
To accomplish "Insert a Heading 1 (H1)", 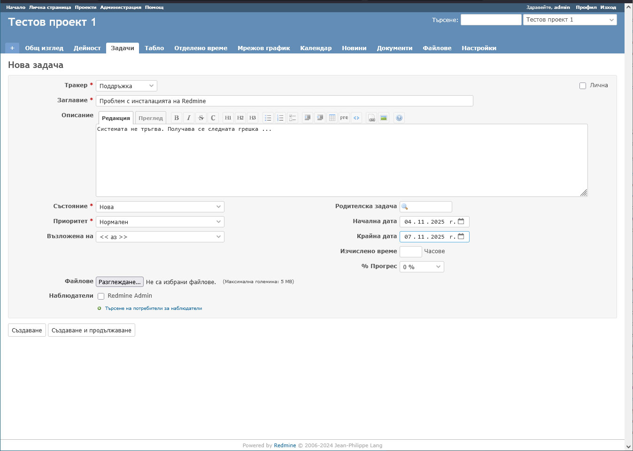I will click(x=228, y=118).
